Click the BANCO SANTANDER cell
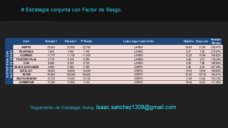The image size is (228, 128). (x=26, y=67)
